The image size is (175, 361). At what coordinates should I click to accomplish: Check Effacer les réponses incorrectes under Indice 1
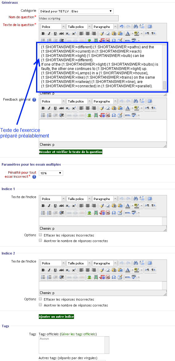point(40,235)
